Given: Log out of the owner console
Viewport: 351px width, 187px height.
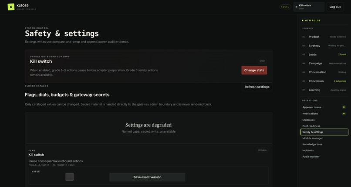Looking at the screenshot, I should (335, 7).
